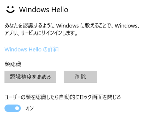Click the smile curve of the Hello icon

(x=10, y=11)
